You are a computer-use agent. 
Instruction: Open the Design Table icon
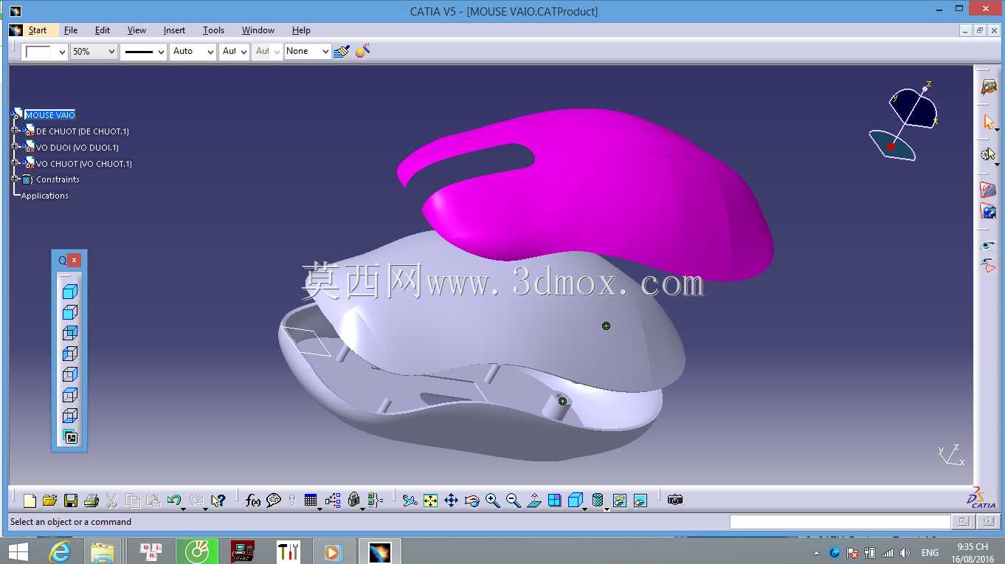(x=311, y=501)
